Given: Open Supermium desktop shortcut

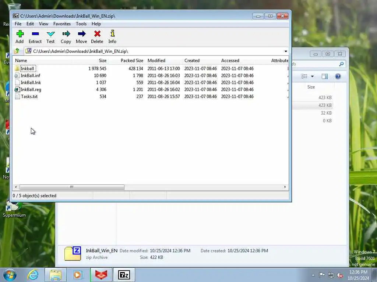Looking at the screenshot, I should click(x=14, y=209).
